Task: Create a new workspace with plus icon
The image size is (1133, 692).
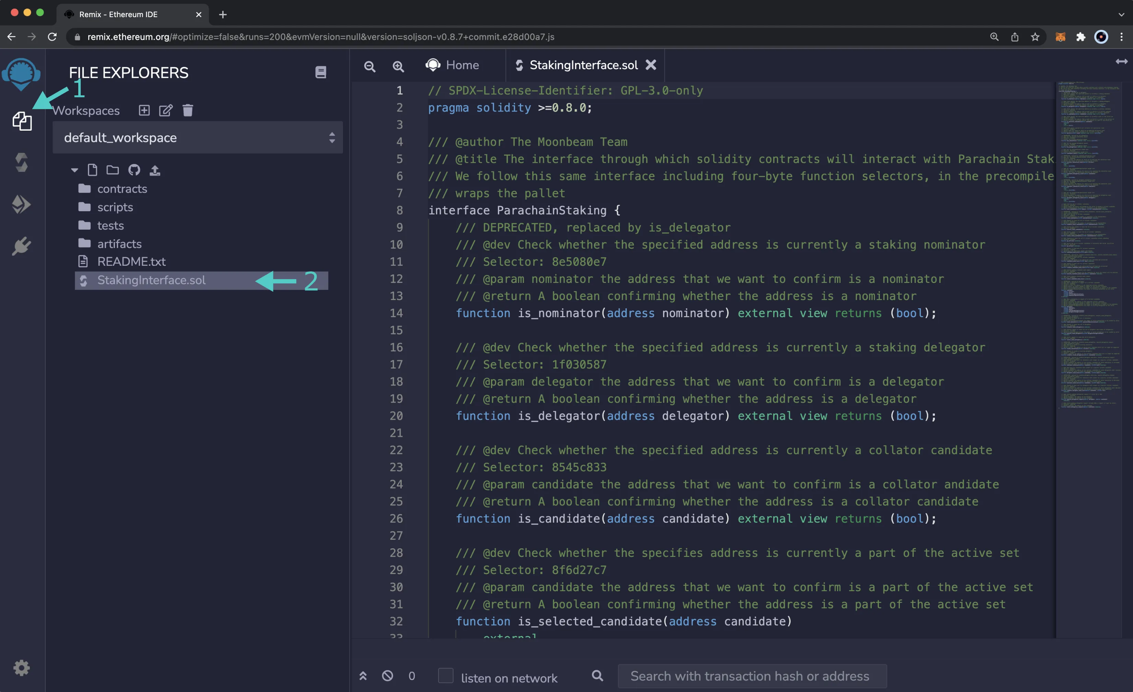Action: [x=145, y=110]
